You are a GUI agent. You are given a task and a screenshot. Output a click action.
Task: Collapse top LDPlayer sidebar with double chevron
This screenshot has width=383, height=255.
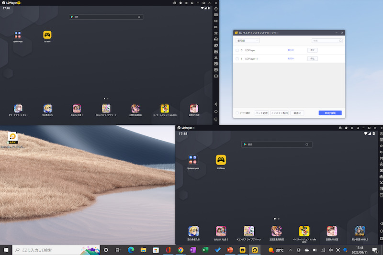click(216, 3)
